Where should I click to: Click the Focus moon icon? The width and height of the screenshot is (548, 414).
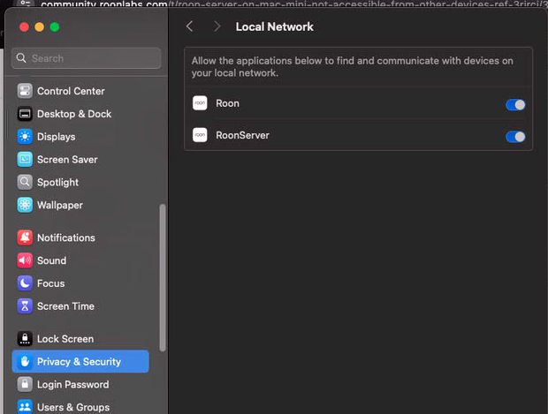point(25,283)
